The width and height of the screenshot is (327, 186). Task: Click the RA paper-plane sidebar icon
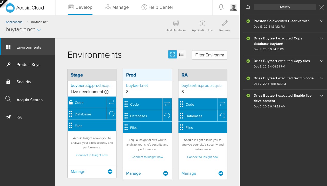click(8, 117)
